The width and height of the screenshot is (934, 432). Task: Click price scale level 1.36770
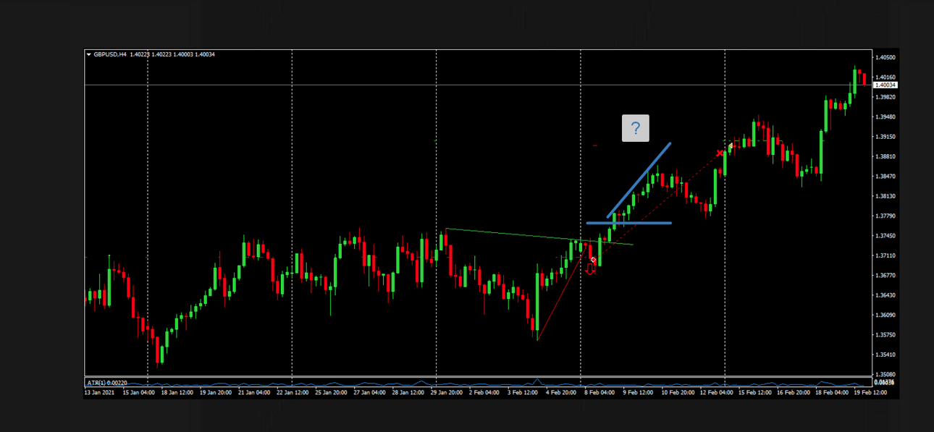[x=885, y=275]
